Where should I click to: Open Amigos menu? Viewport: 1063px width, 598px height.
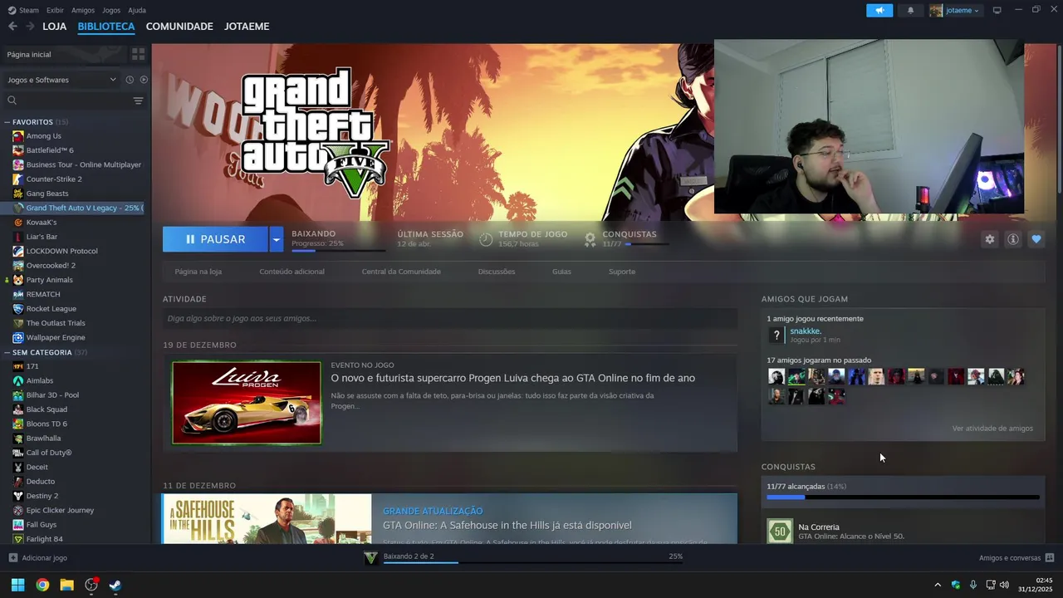pos(83,10)
